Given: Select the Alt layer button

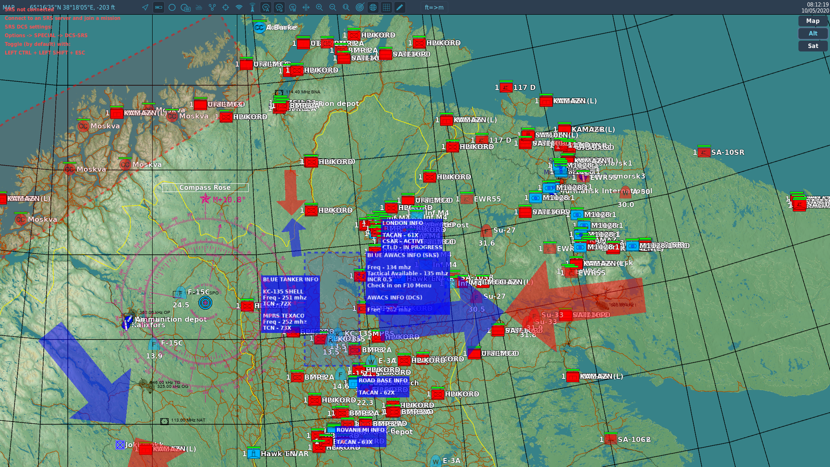Looking at the screenshot, I should pyautogui.click(x=813, y=33).
